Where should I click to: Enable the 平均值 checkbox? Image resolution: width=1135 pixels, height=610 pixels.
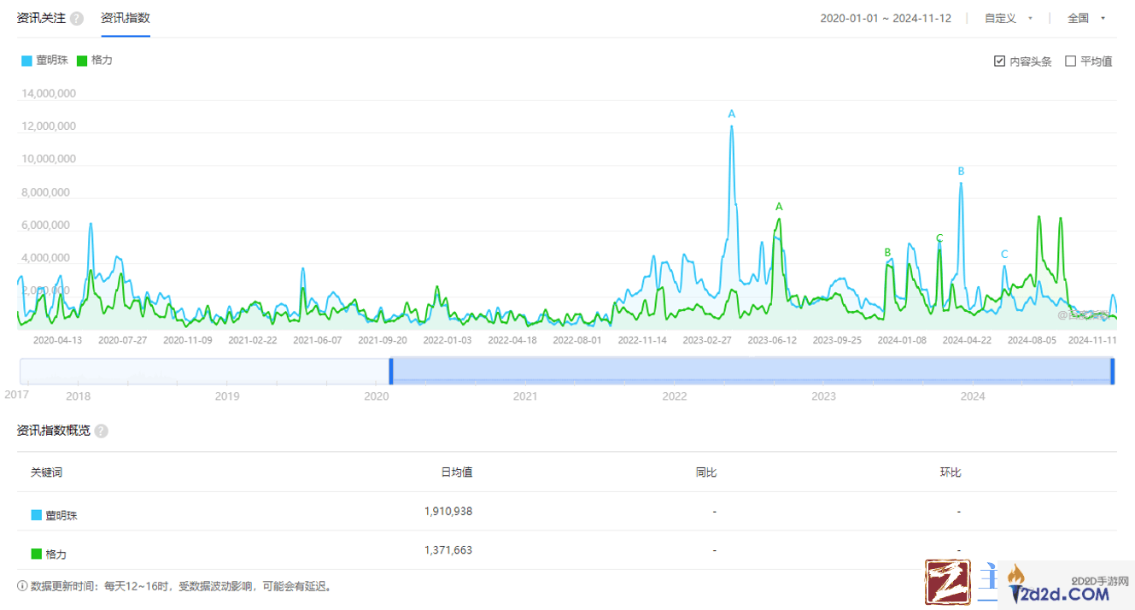point(1070,62)
